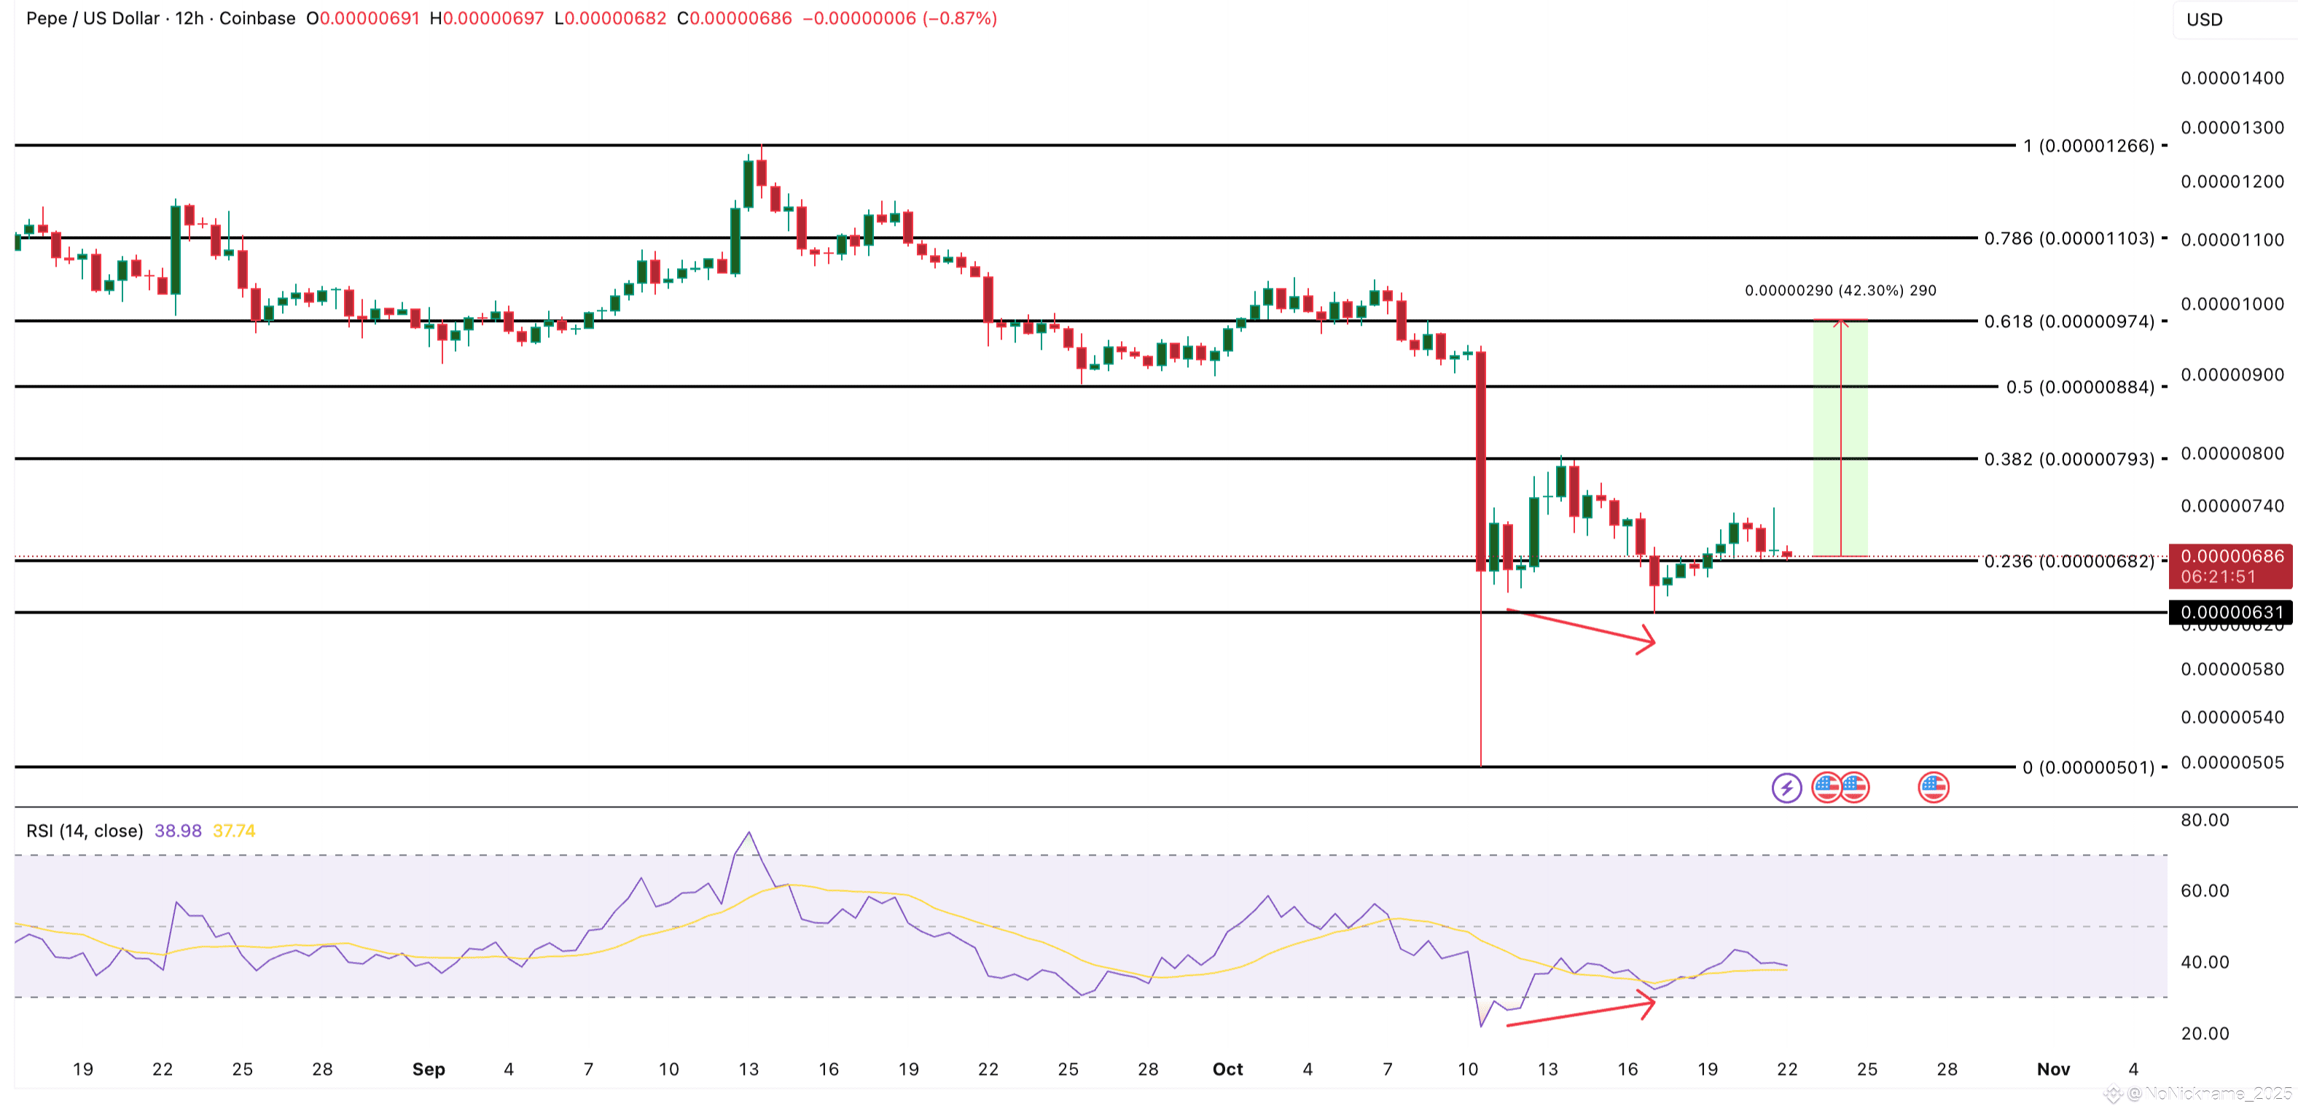Click the black 0.00000631 price label
2298x1112 pixels.
tap(2231, 611)
